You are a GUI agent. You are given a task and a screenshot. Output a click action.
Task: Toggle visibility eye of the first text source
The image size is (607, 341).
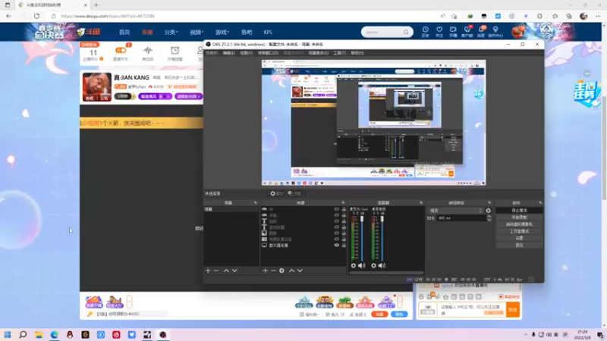(336, 221)
